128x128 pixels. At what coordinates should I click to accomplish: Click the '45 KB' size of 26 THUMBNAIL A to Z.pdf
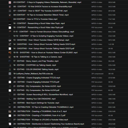pos(110,116)
